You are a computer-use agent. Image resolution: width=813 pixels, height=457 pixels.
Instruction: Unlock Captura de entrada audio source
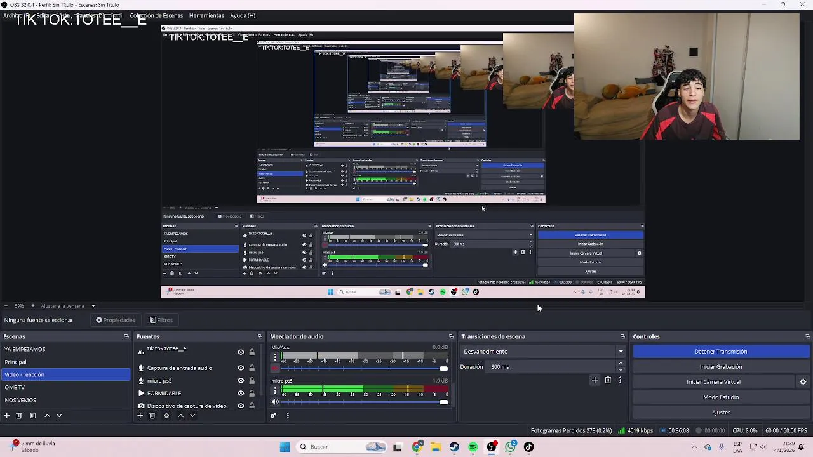[252, 368]
